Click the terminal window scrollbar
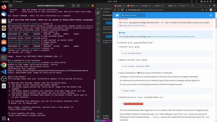 tap(95, 100)
